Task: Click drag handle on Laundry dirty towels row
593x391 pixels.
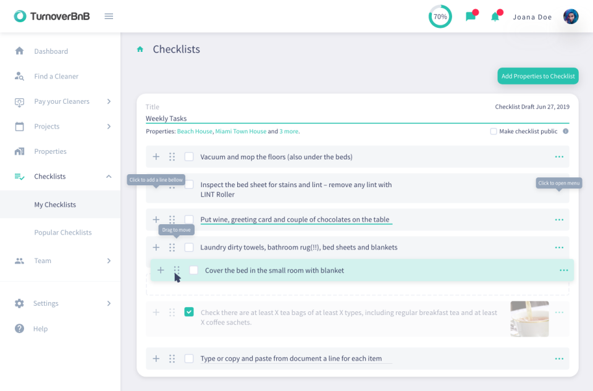Action: tap(172, 247)
